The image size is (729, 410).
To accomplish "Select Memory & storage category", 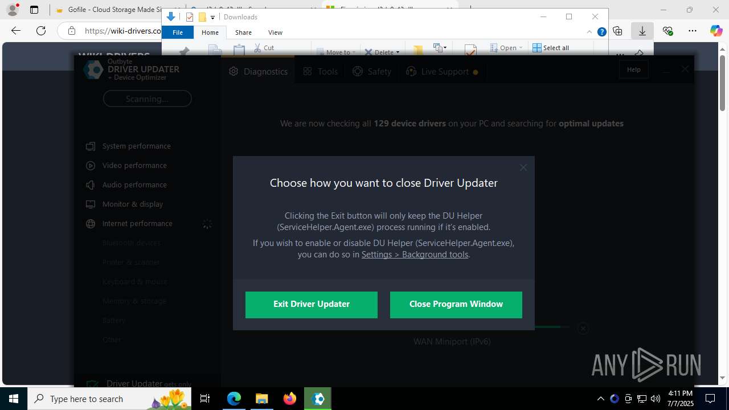I will point(134,301).
